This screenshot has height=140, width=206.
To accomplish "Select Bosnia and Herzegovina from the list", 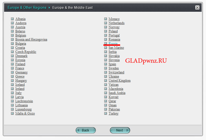I will pyautogui.click(x=31, y=39).
